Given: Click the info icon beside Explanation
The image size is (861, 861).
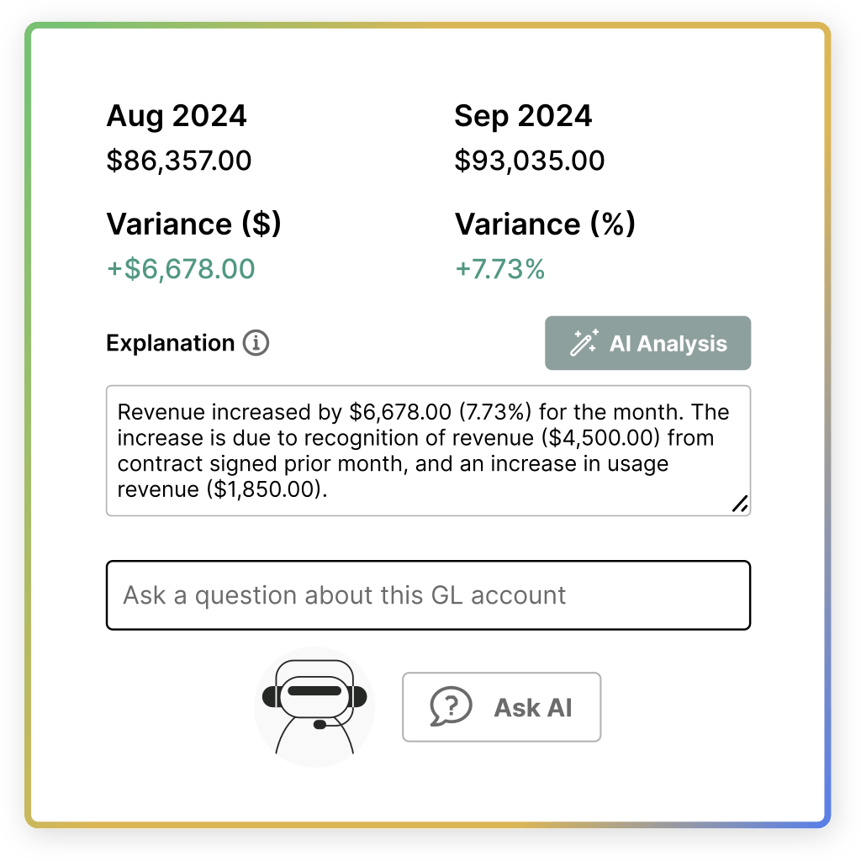Looking at the screenshot, I should click(256, 343).
